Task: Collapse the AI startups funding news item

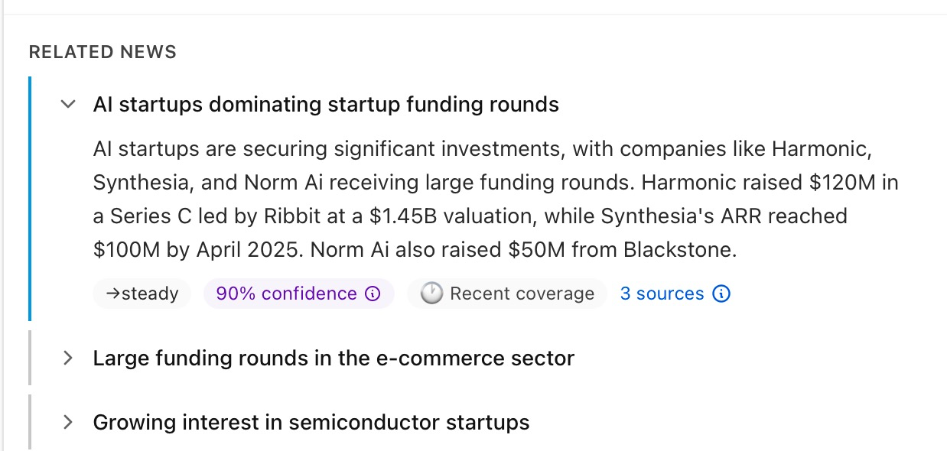Action: (x=68, y=104)
